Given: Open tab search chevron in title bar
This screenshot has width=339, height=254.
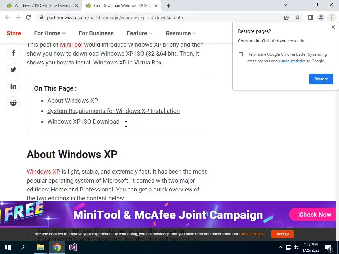Looking at the screenshot, I should [x=286, y=5].
